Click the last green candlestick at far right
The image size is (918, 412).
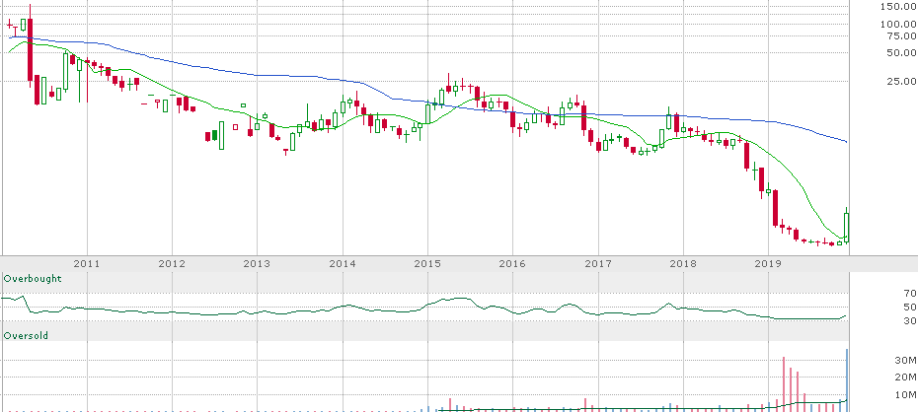coord(847,228)
